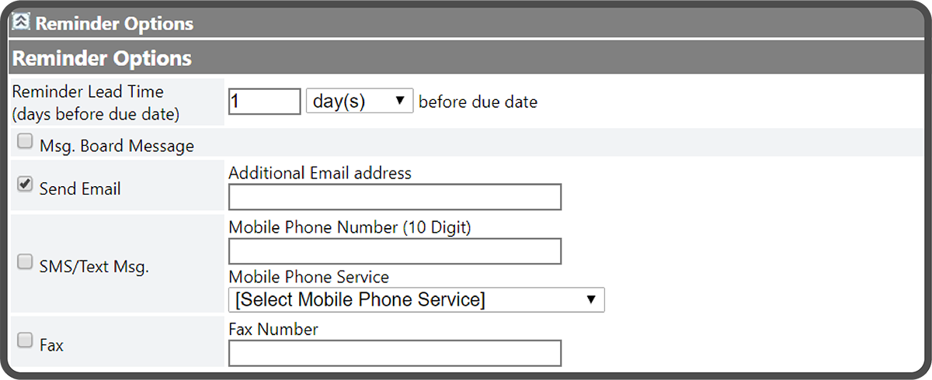Open the day(s) unit dropdown
The height and width of the screenshot is (380, 932).
pos(360,102)
